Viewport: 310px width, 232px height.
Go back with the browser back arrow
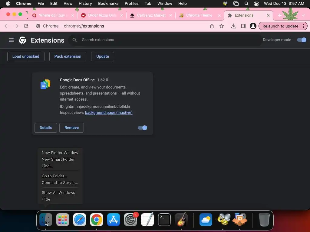click(x=7, y=26)
